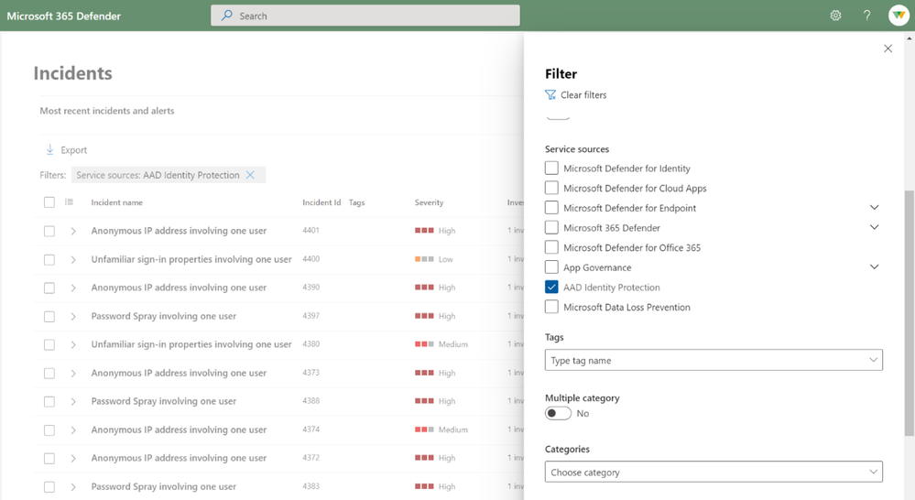Check Microsoft Data Loss Prevention
The height and width of the screenshot is (500, 915).
[551, 307]
